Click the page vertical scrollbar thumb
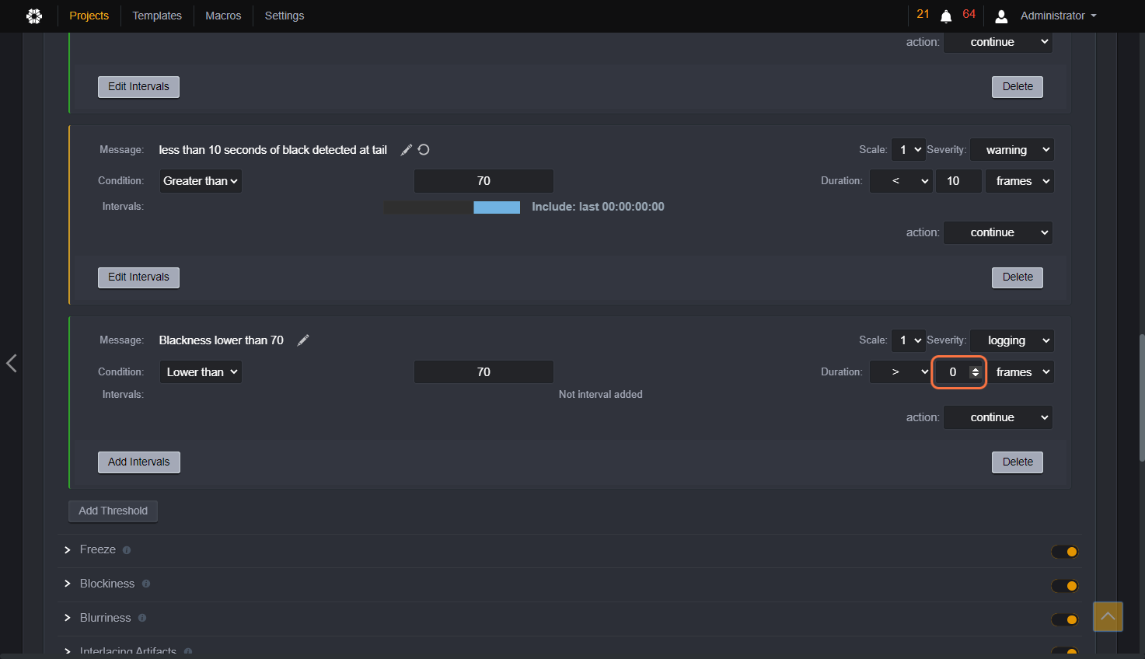This screenshot has width=1145, height=659. coord(1142,397)
